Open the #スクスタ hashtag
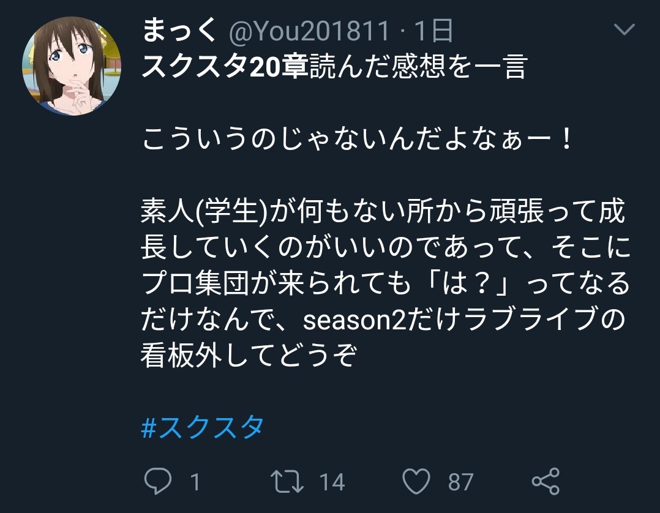 pyautogui.click(x=203, y=427)
